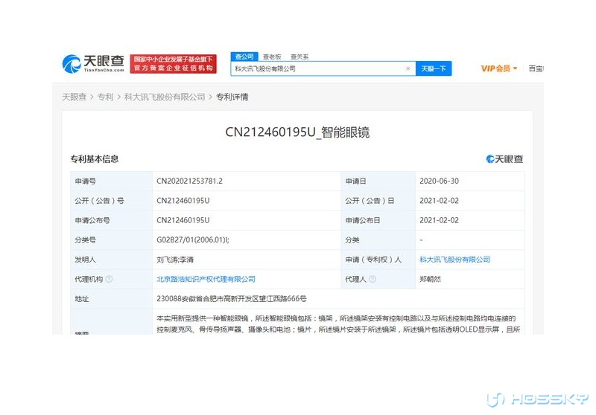Select application number CN202021253781.2
This screenshot has height=415, width=596.
190,181
